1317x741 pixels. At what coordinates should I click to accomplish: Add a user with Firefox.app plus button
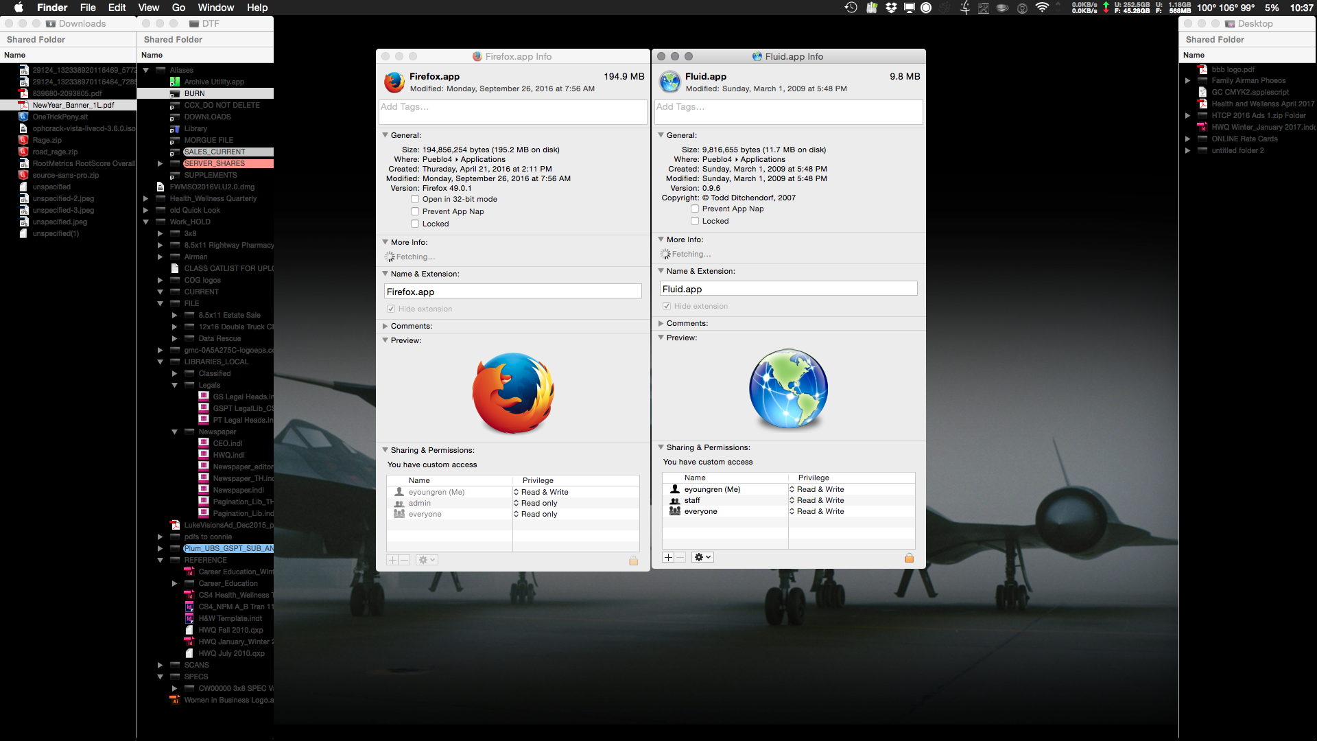point(392,560)
